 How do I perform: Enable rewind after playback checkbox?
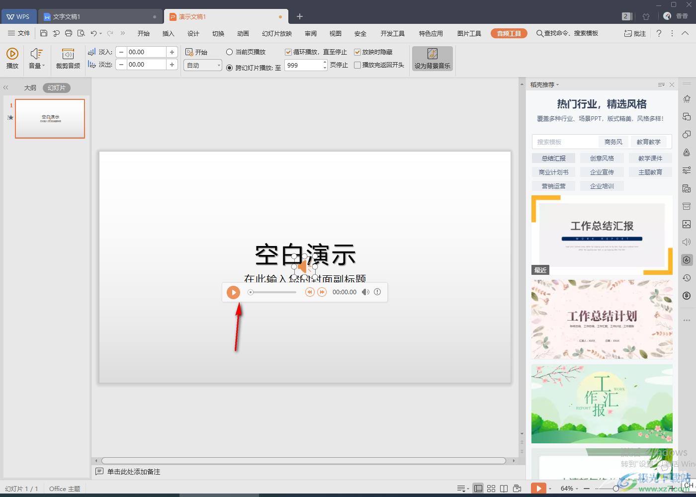pos(357,65)
